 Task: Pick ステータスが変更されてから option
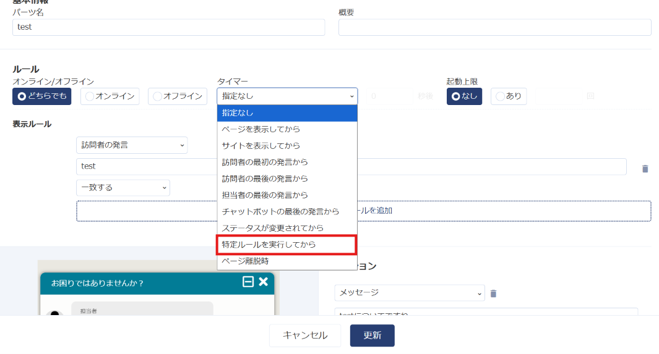pyautogui.click(x=287, y=228)
